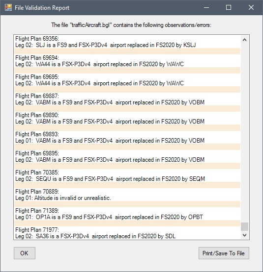
Task: Close the File Validation Report window
Action: (251, 7)
